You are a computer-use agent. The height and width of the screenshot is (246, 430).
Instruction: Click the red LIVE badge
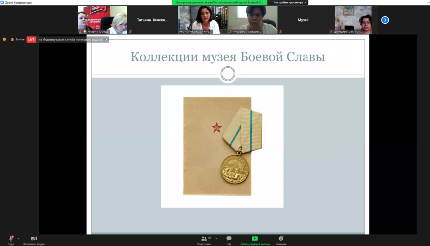click(x=31, y=39)
